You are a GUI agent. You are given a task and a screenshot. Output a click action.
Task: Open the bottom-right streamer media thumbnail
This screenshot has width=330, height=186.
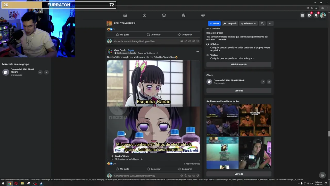[x=255, y=153]
